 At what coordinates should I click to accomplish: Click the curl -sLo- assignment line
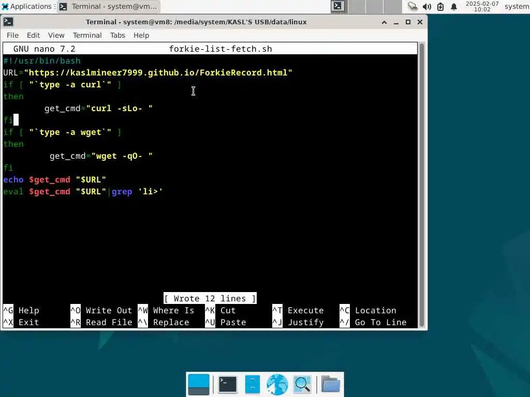coord(98,109)
